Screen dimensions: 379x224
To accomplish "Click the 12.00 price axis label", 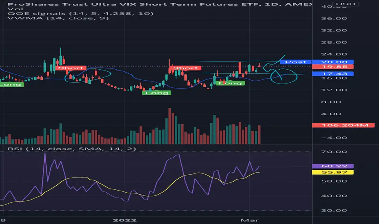I will click(334, 90).
